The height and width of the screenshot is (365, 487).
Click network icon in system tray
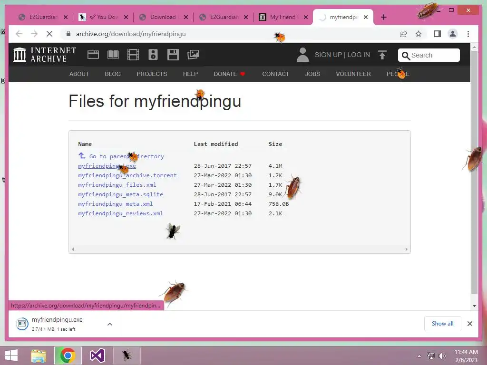(431, 356)
